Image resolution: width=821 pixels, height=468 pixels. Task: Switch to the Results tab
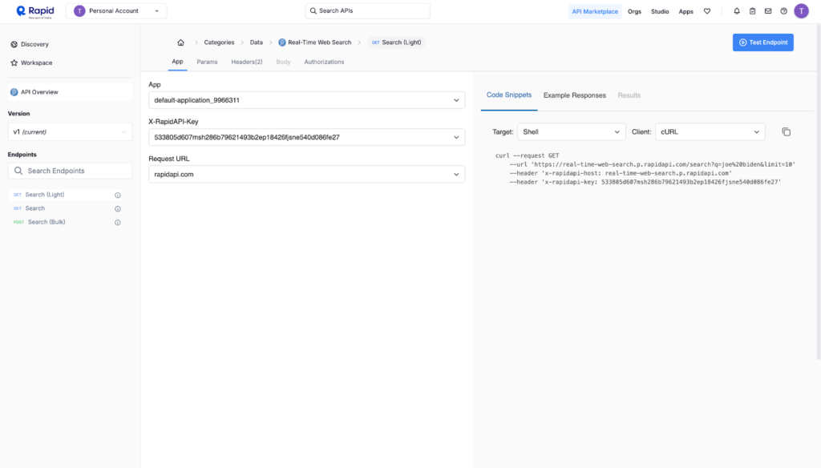point(629,95)
